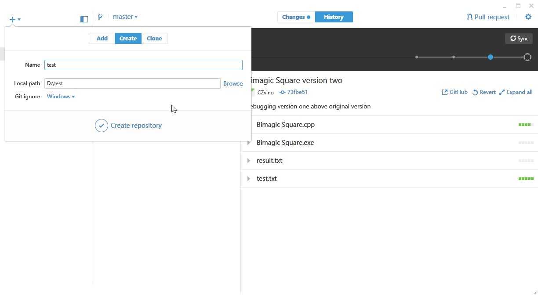
Task: Toggle the sidebar panel icon
Action: (84, 19)
